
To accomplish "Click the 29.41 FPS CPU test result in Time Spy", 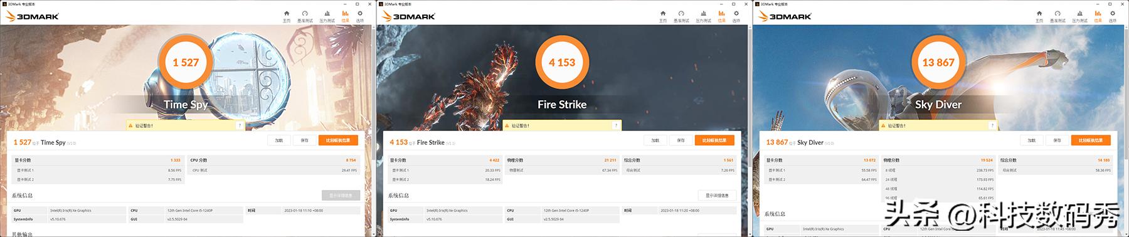I will coord(349,170).
